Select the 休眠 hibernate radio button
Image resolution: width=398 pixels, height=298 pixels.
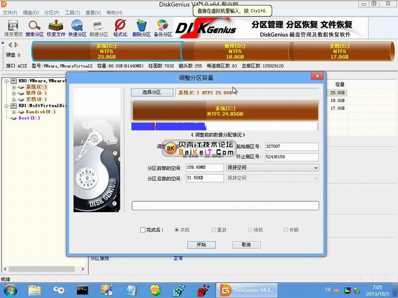click(286, 230)
